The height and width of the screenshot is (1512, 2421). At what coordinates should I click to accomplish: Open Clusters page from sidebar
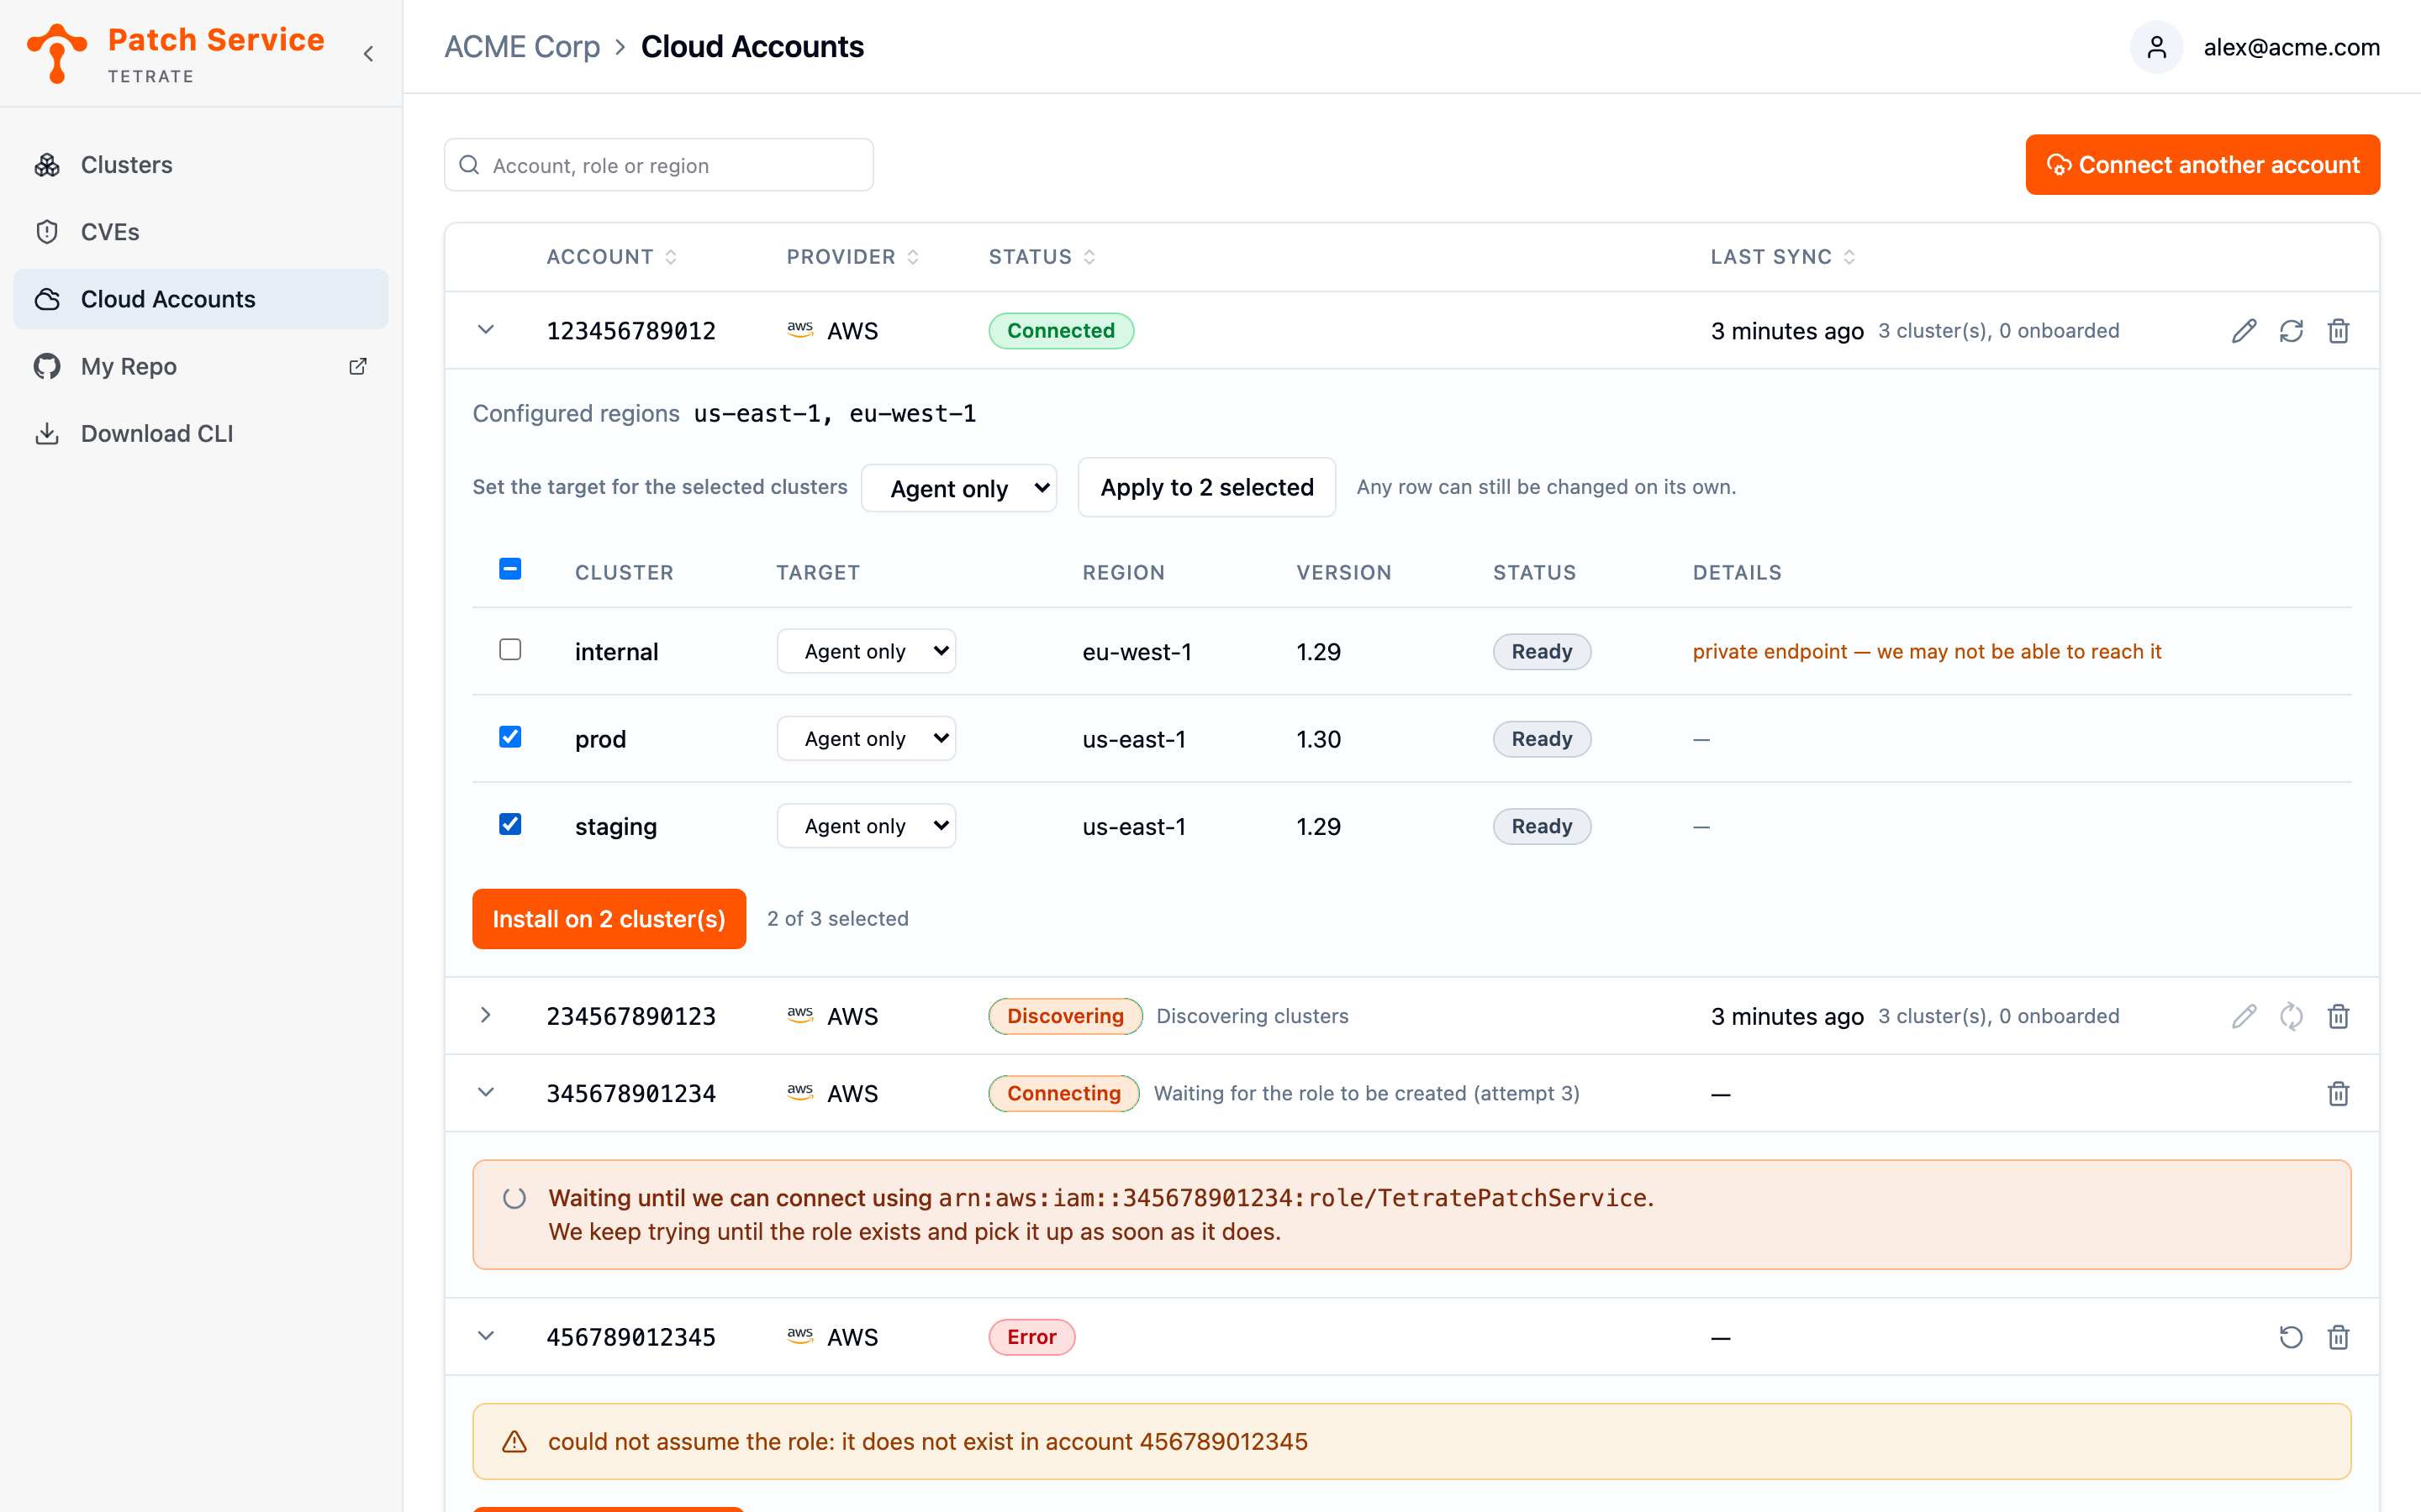tap(200, 165)
